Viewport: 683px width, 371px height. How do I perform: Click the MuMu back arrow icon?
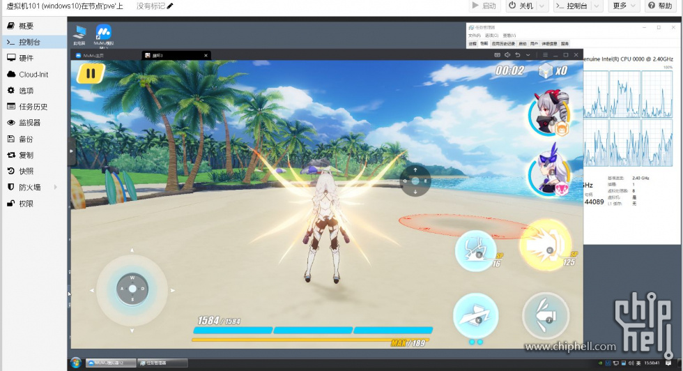(x=517, y=55)
